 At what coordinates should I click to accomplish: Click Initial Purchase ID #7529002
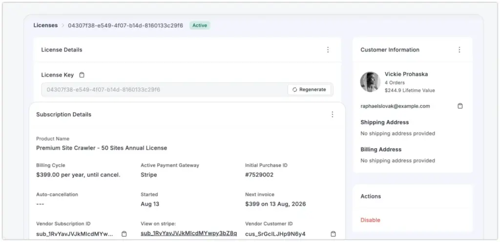tap(259, 175)
